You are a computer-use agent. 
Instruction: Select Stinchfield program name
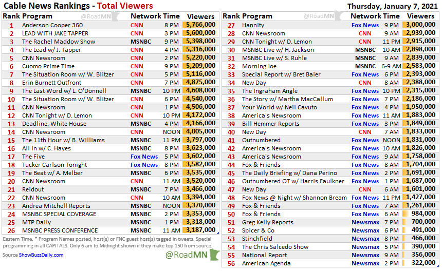click(257, 239)
